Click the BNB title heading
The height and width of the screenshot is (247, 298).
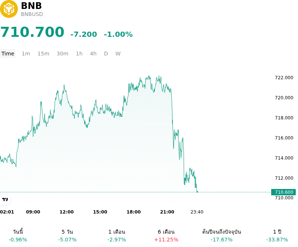(x=31, y=6)
